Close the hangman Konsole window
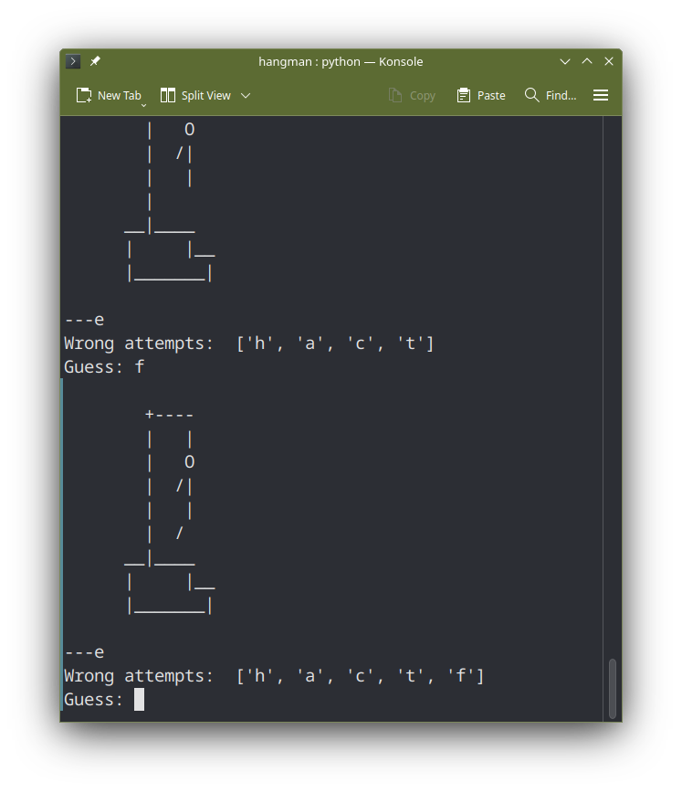Viewport: 682px width, 793px height. pos(609,61)
